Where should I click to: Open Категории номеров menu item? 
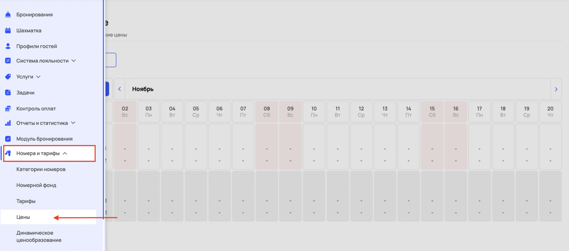tap(41, 170)
